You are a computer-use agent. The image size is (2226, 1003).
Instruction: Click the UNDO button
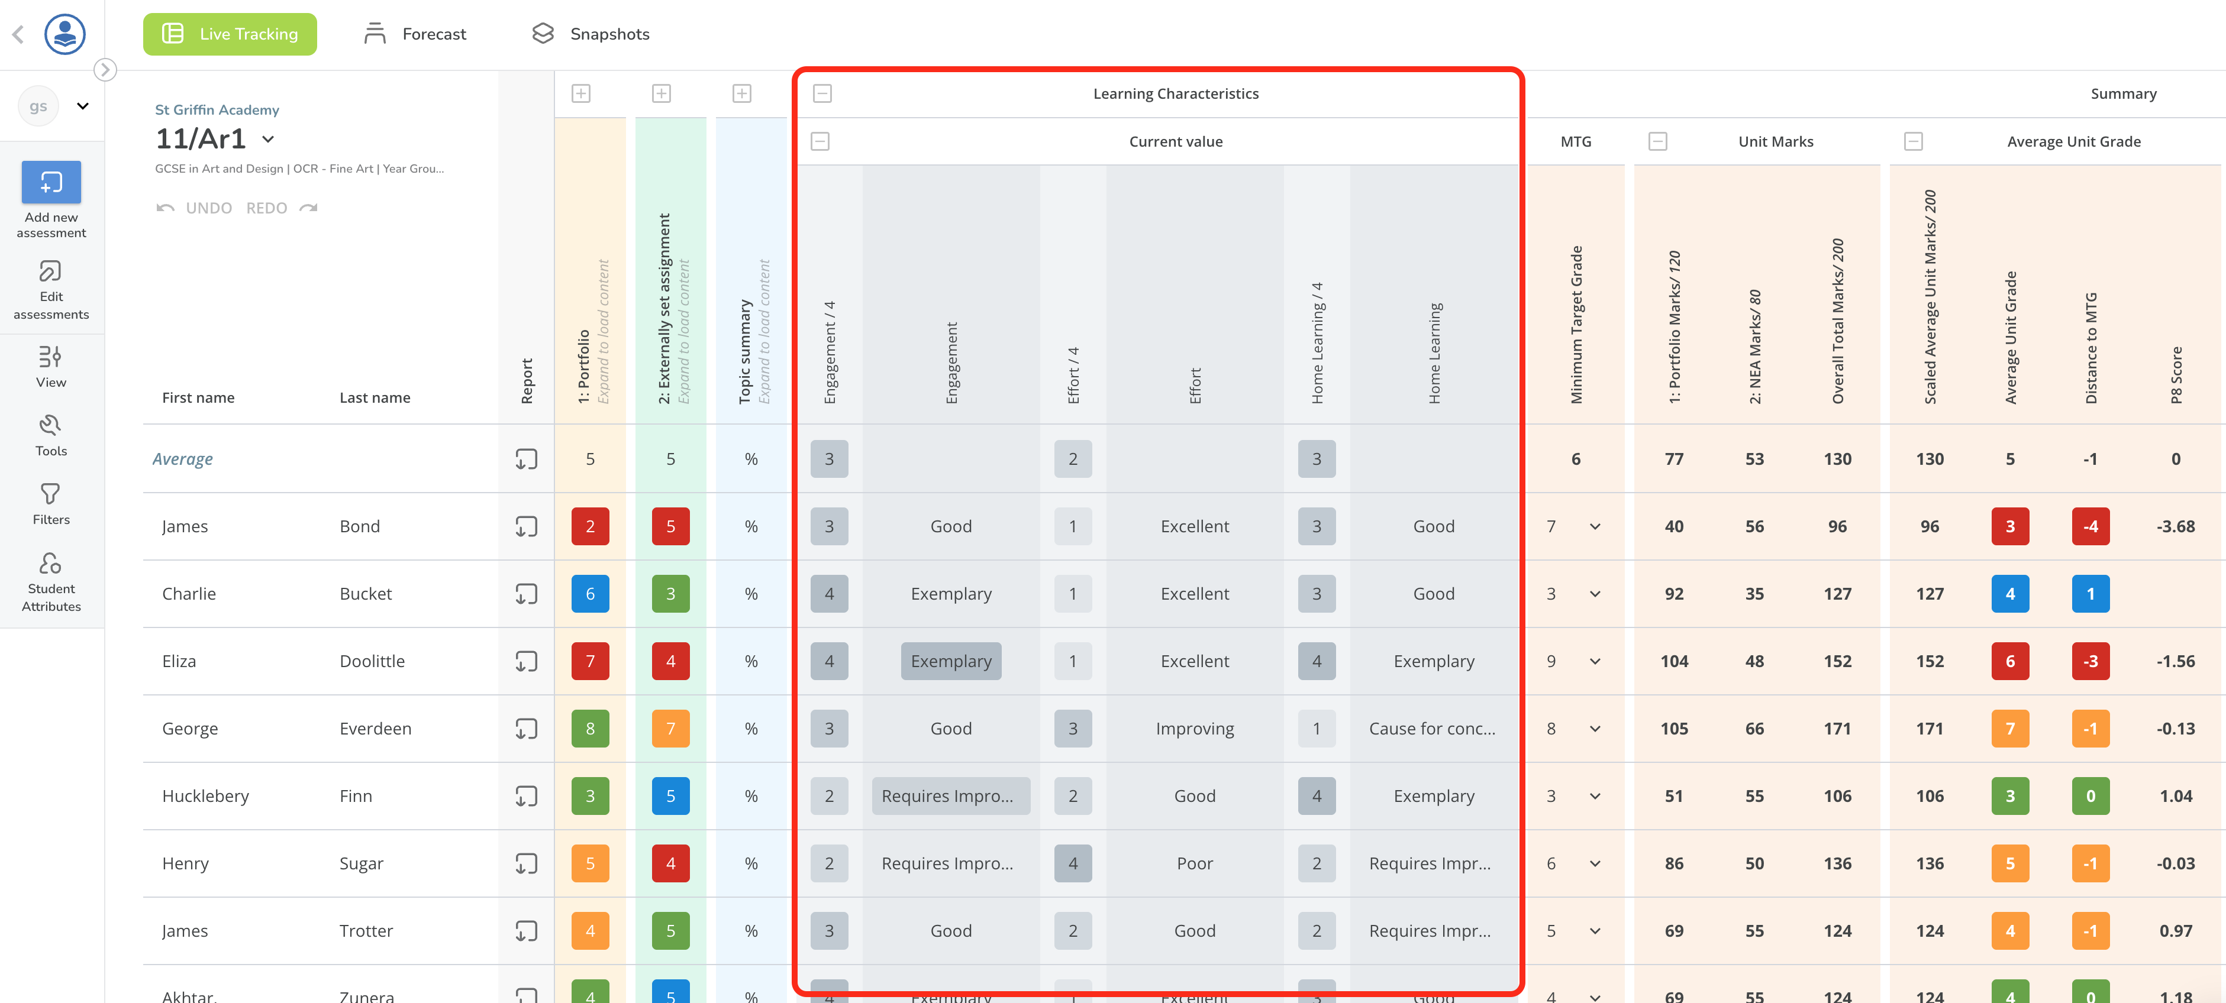tap(195, 208)
